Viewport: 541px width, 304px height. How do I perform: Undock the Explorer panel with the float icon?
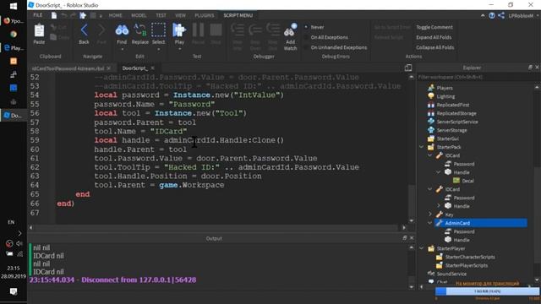(530, 68)
